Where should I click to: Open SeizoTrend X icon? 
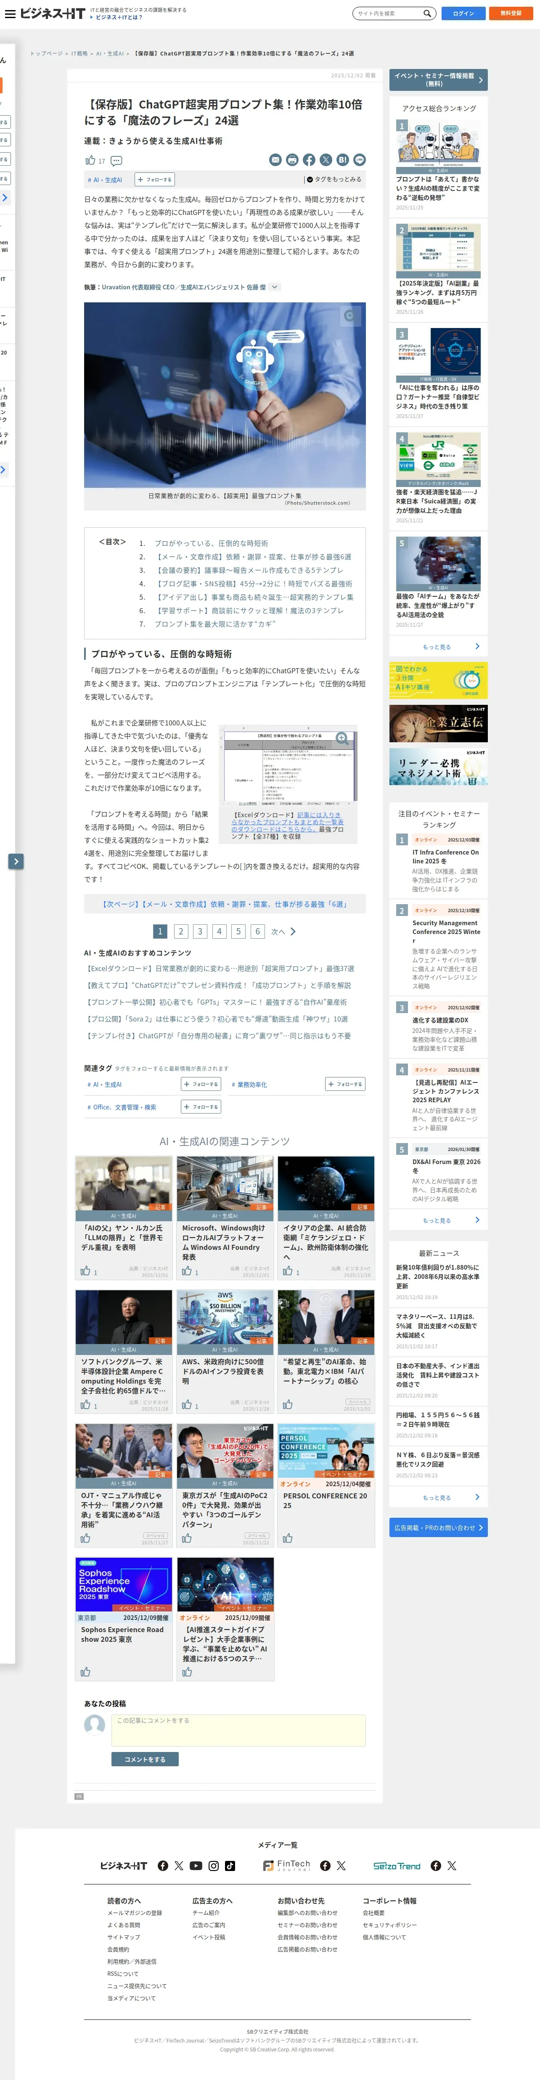pos(452,1865)
